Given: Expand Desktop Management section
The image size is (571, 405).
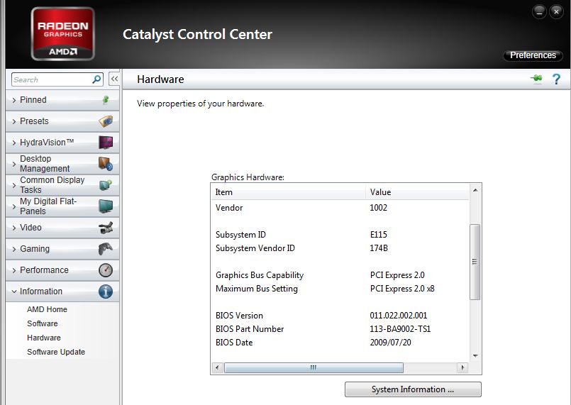Looking at the screenshot, I should coord(62,164).
